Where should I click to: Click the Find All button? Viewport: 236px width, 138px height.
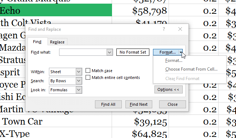click(108, 104)
